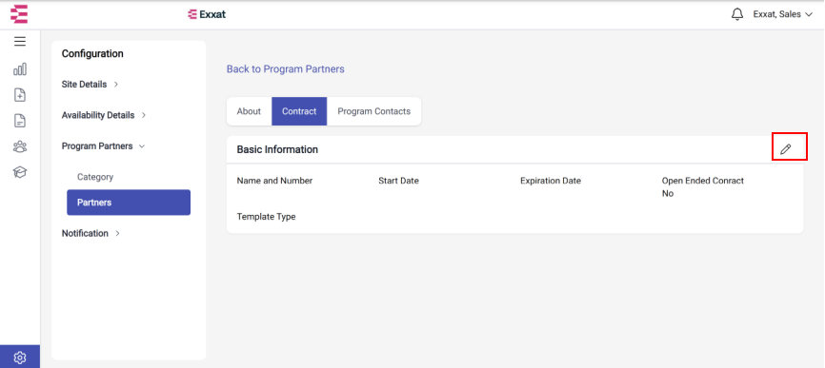Open the people group sidebar icon

(x=20, y=146)
